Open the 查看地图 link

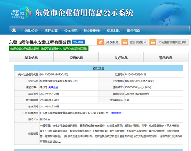[117, 113]
